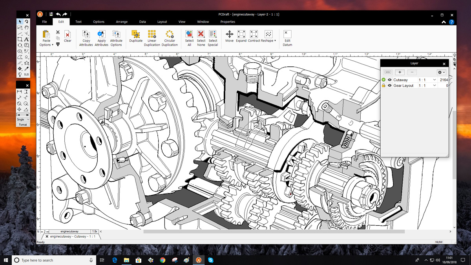Click Copy Attributes in the ribbon
471x265 pixels.
click(86, 35)
